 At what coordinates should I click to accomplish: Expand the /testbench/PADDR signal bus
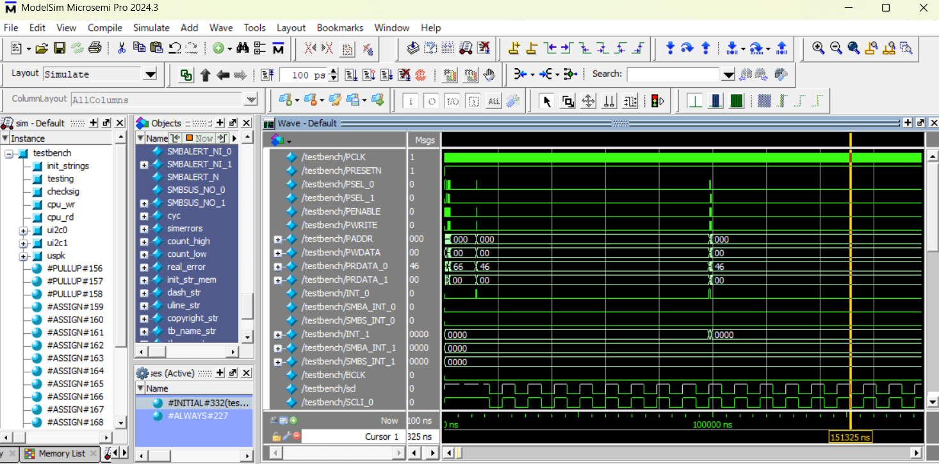(x=278, y=239)
